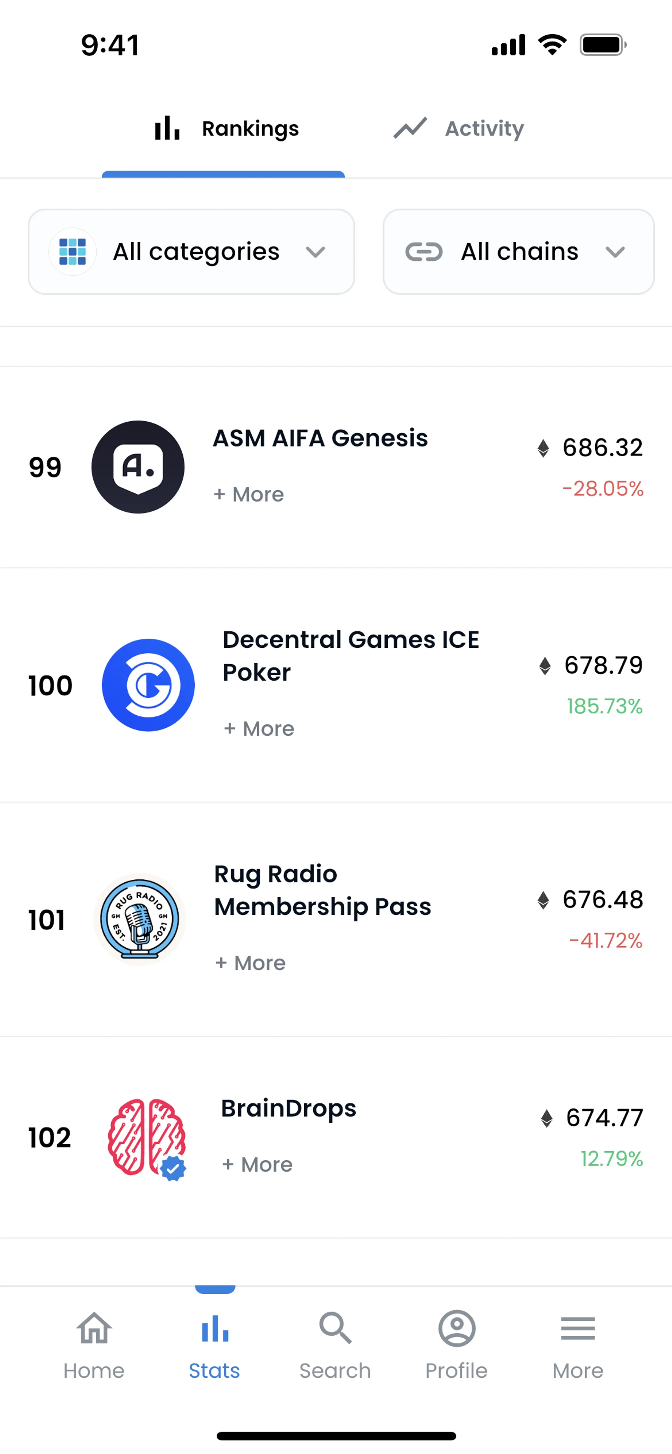This screenshot has height=1454, width=672.
Task: Open Search with magnifier icon
Action: tap(335, 1328)
